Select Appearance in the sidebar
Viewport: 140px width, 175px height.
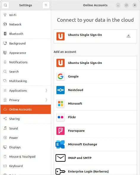point(26,53)
